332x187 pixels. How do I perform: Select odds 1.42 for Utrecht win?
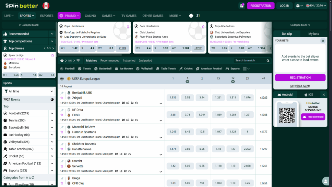point(173,166)
